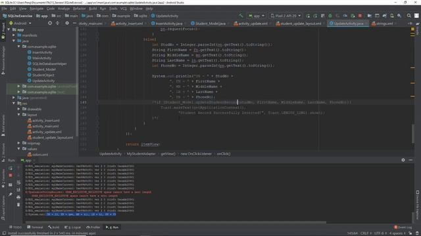Click the Profile app icon in toolbar

(x=345, y=16)
